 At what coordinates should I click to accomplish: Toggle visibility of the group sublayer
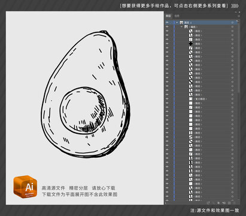pyautogui.click(x=167, y=27)
